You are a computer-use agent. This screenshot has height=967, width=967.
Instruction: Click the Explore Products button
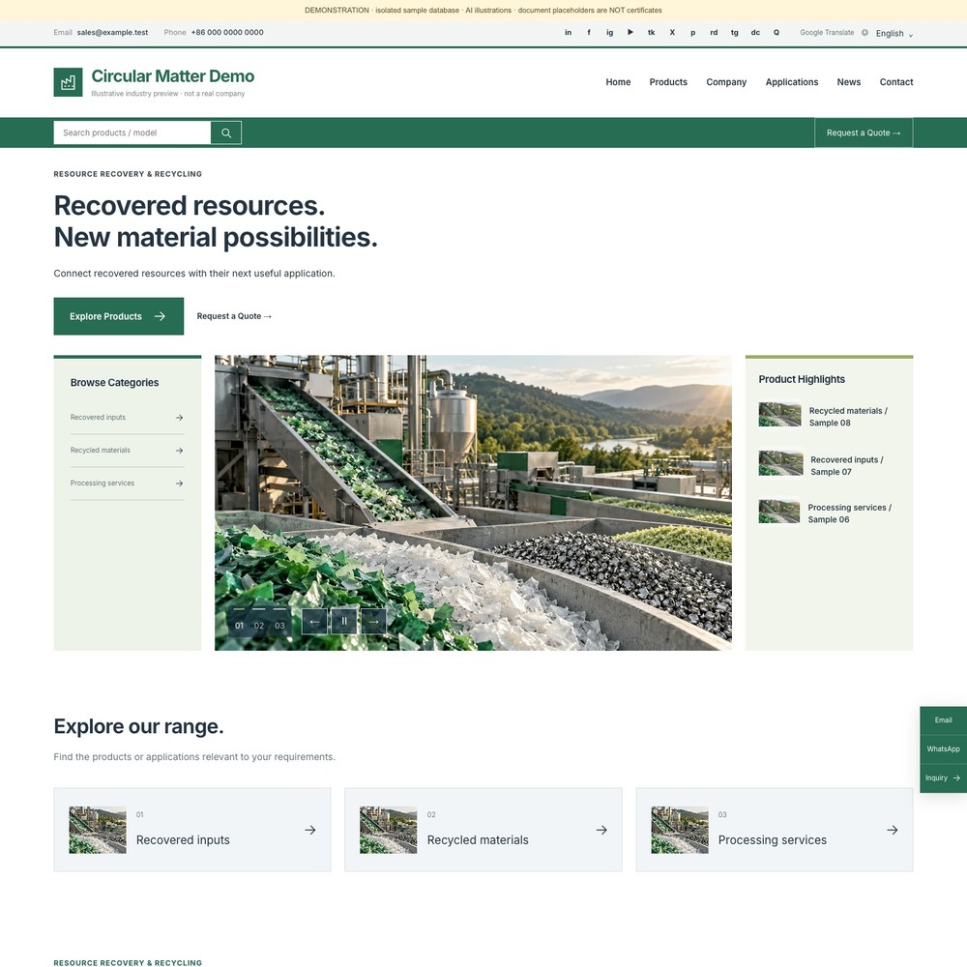coord(118,316)
